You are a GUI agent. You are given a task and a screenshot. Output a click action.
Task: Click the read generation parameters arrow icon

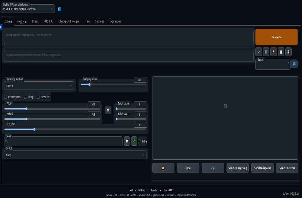[259, 52]
